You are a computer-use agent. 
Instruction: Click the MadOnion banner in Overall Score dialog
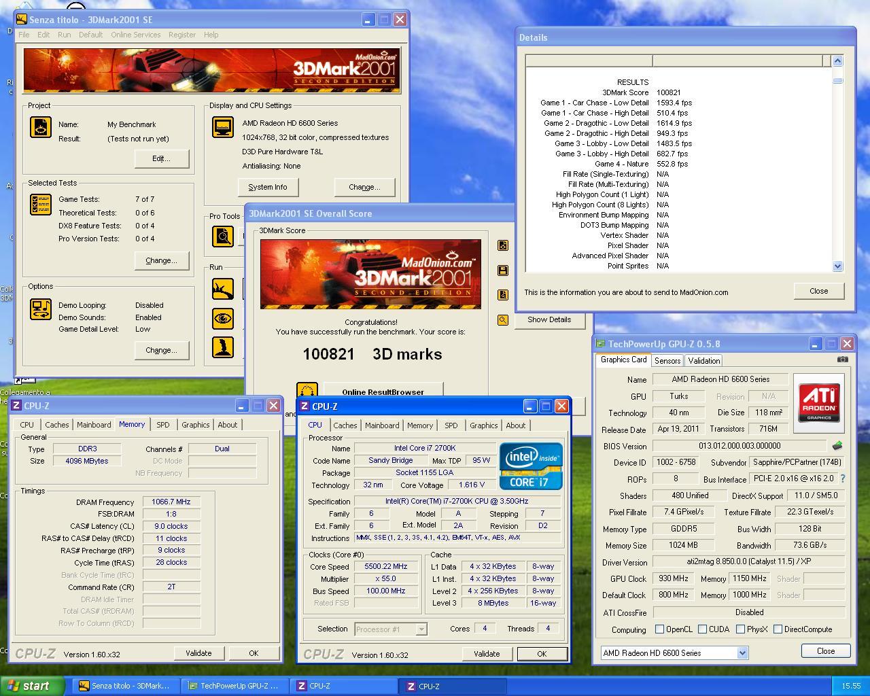(x=370, y=274)
